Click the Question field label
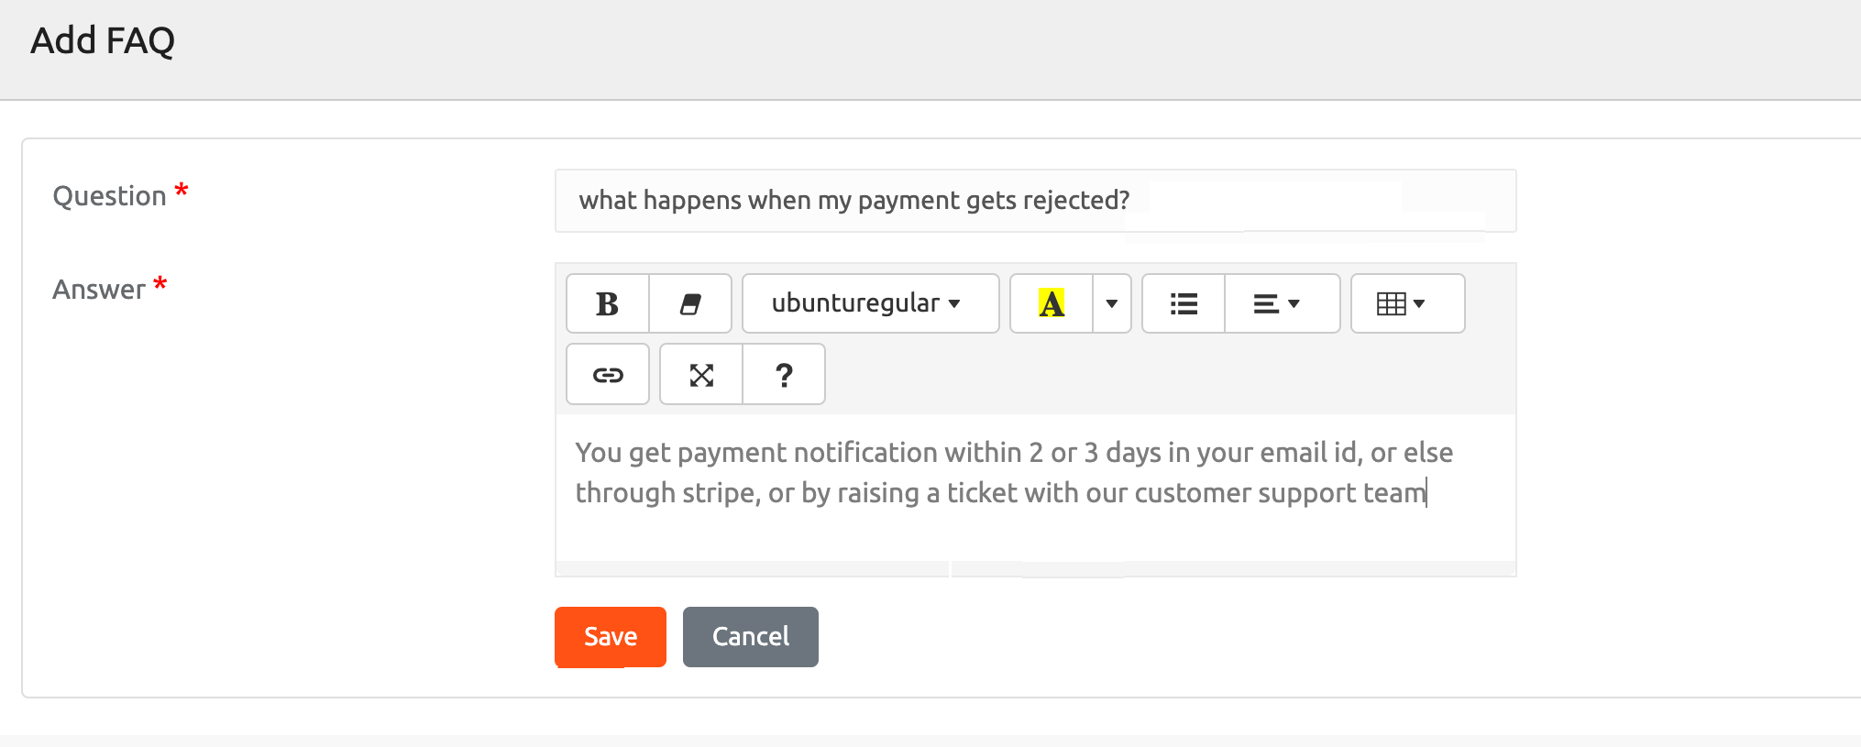This screenshot has width=1861, height=747. coord(109,196)
